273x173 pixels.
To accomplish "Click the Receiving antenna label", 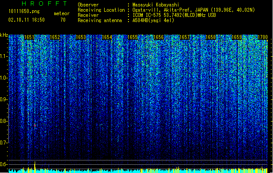I will pos(100,20).
